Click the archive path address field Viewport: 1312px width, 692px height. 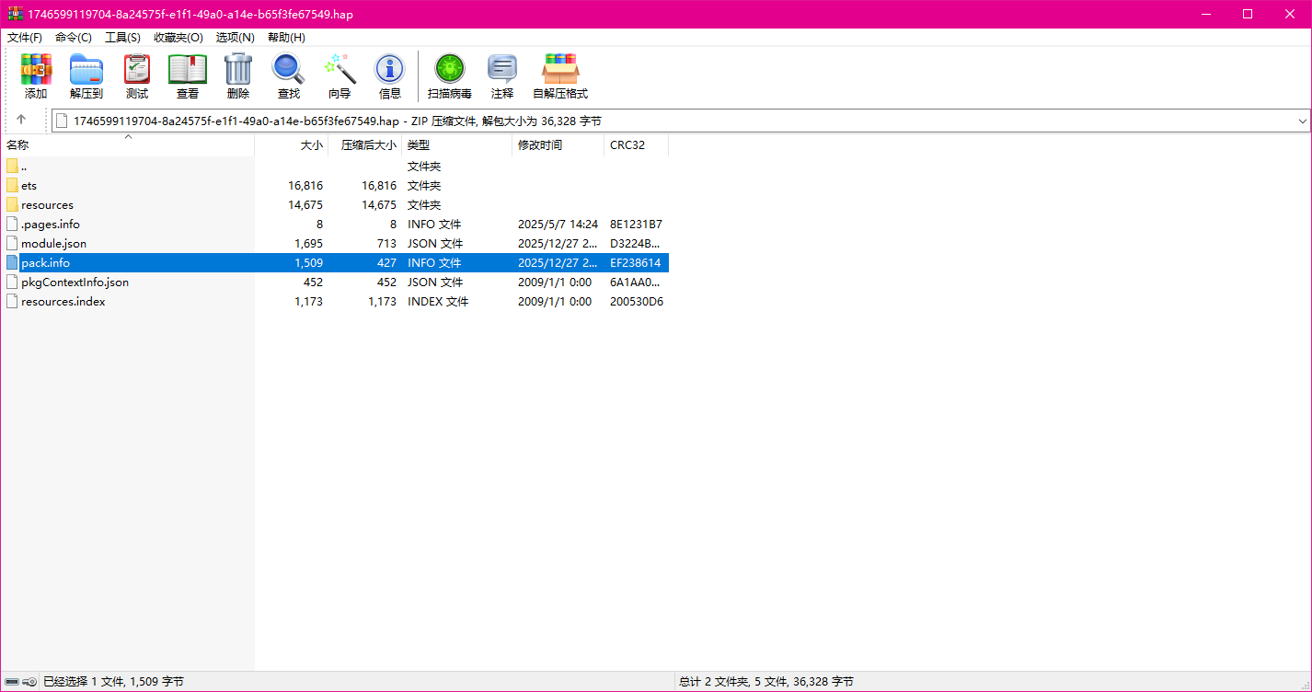pyautogui.click(x=681, y=121)
